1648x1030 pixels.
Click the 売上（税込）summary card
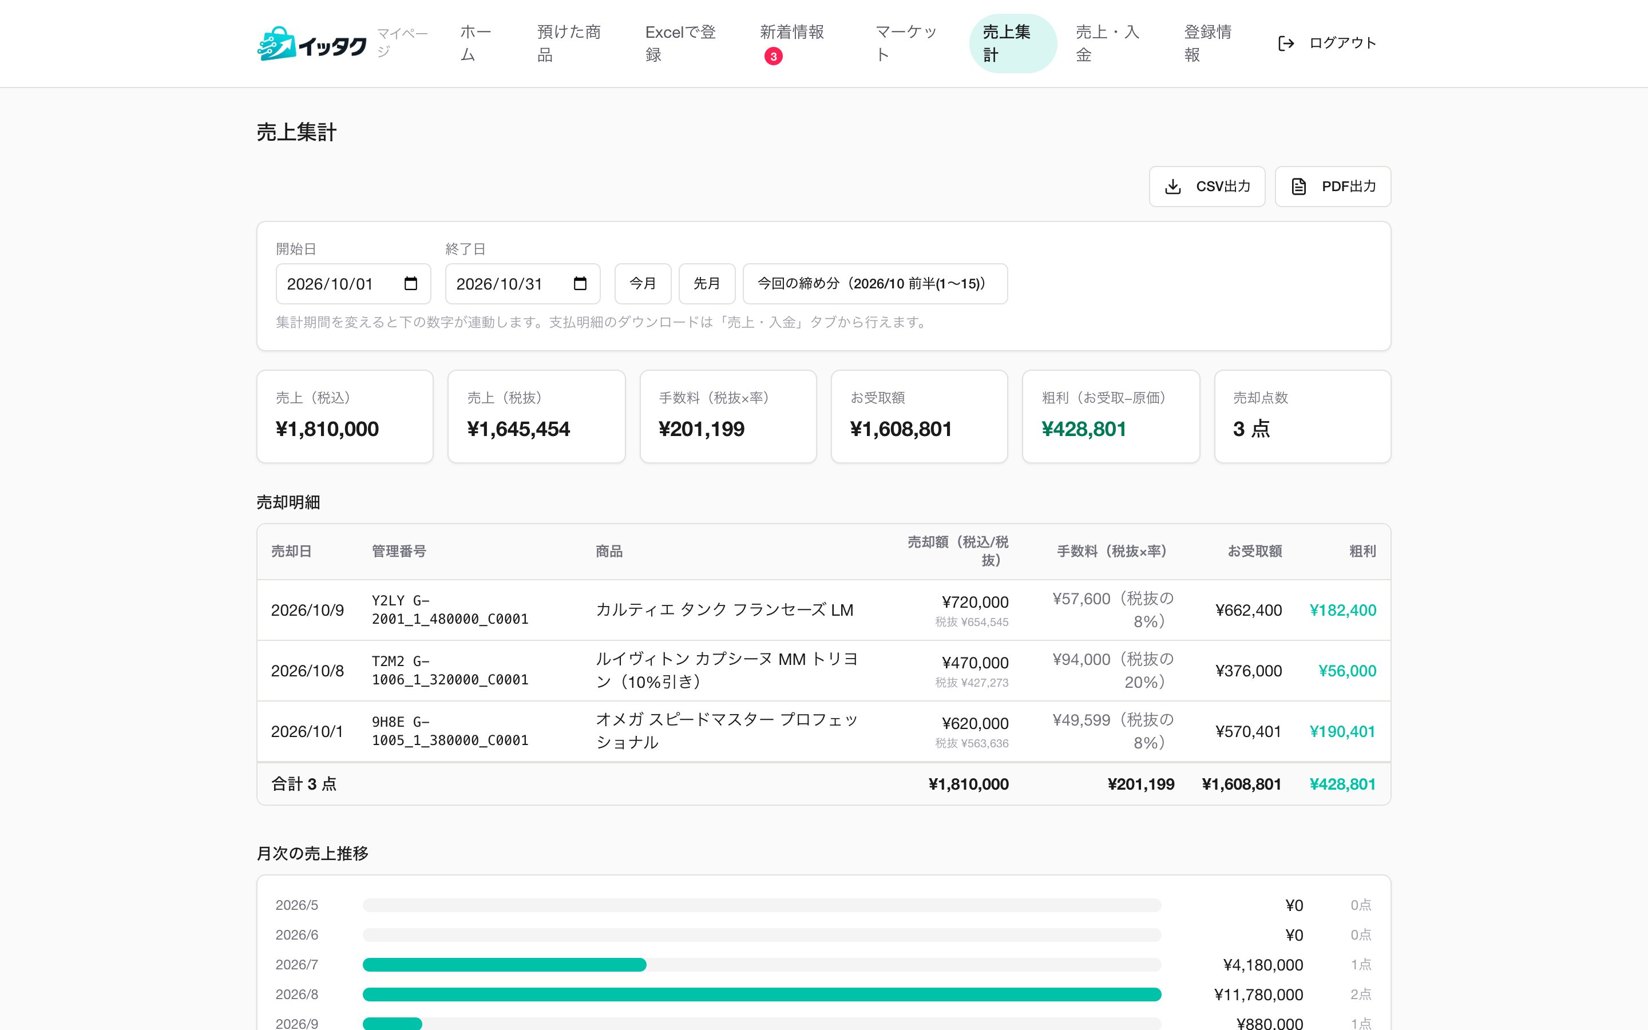click(x=344, y=416)
